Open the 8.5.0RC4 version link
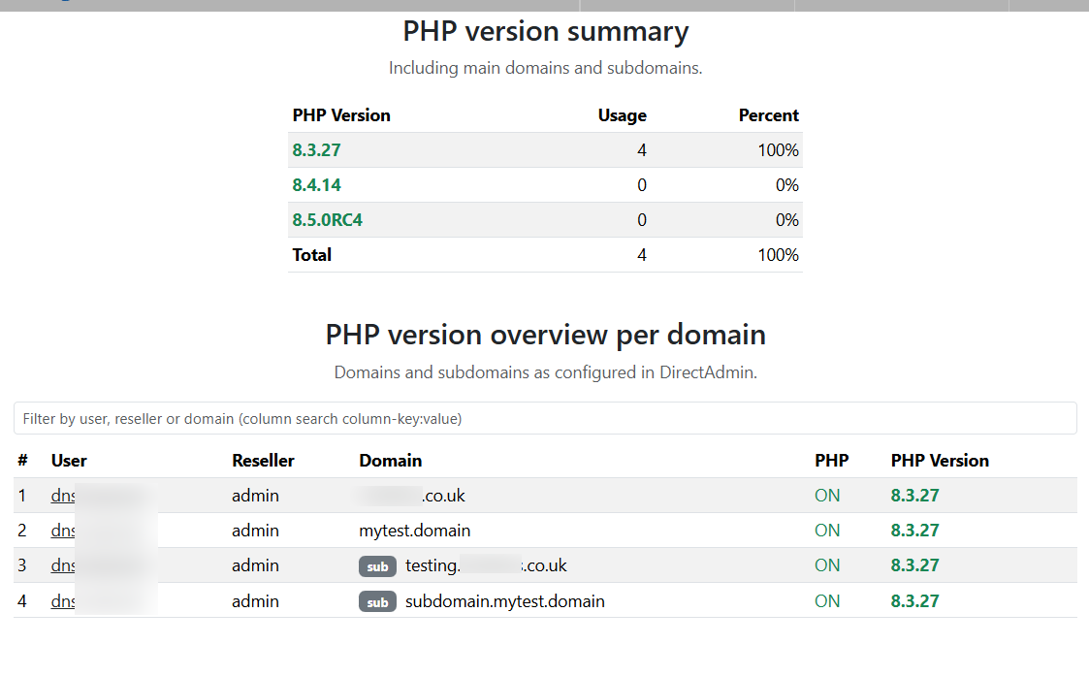The width and height of the screenshot is (1089, 677). click(327, 220)
